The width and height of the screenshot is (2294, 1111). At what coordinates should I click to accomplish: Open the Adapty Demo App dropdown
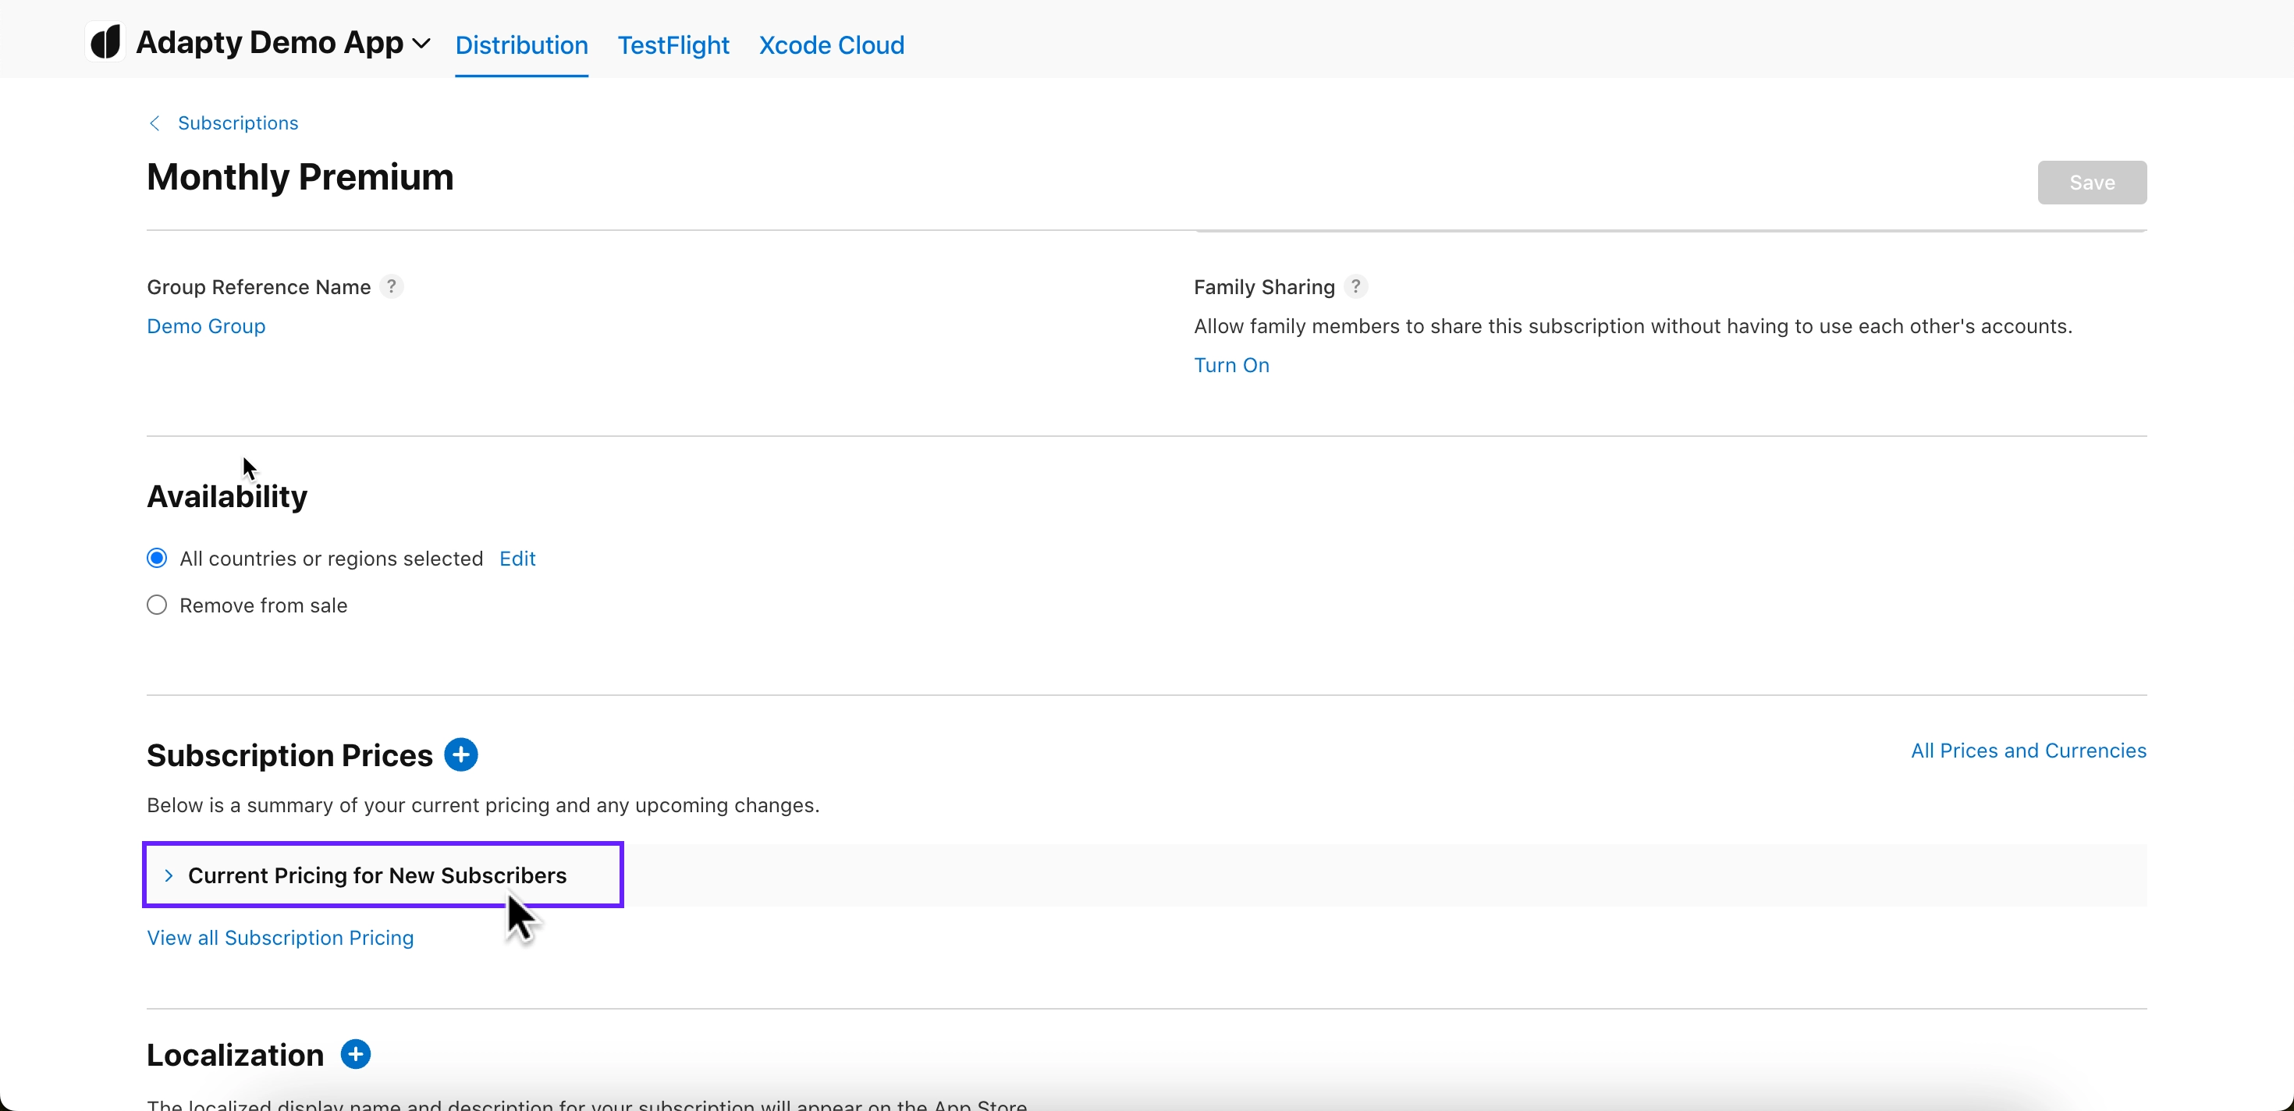[x=421, y=43]
